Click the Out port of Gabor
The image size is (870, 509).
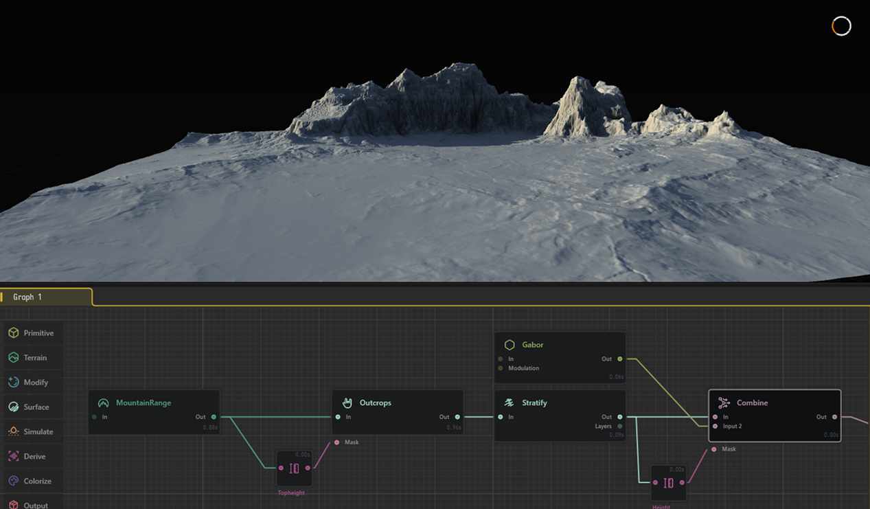click(620, 359)
